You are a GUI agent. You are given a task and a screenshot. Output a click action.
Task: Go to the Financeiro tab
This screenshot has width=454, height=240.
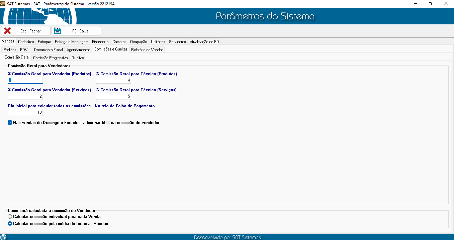pos(100,42)
